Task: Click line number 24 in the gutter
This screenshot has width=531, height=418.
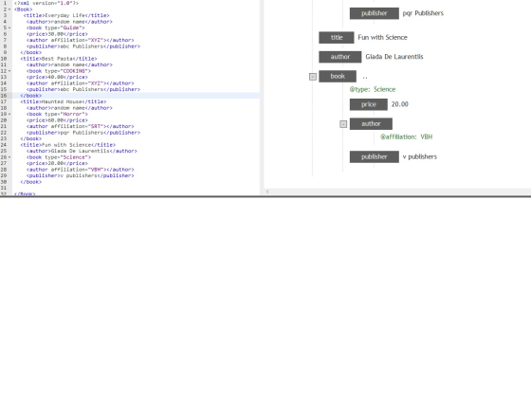Action: (4, 145)
